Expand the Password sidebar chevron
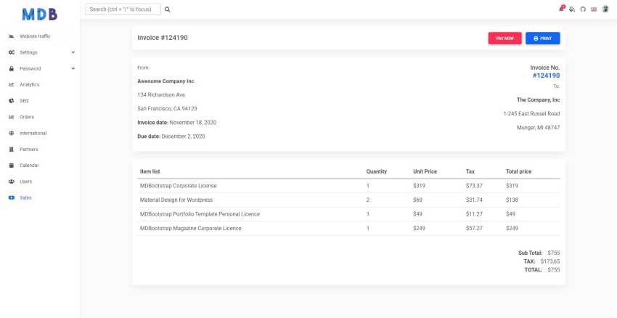The height and width of the screenshot is (318, 617). click(x=73, y=68)
